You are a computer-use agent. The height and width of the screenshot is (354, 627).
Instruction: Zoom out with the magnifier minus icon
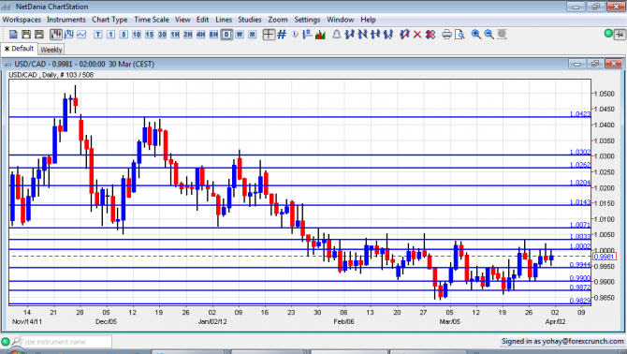point(488,35)
